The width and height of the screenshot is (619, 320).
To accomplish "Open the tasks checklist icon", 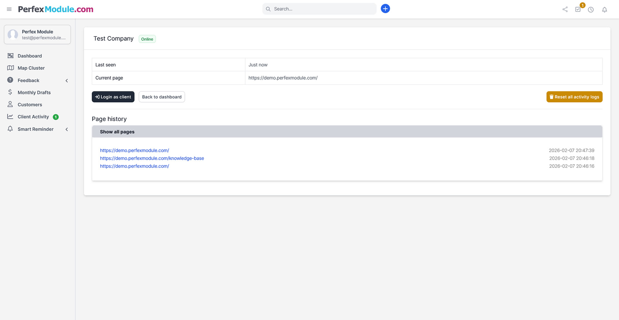I will pos(578,10).
